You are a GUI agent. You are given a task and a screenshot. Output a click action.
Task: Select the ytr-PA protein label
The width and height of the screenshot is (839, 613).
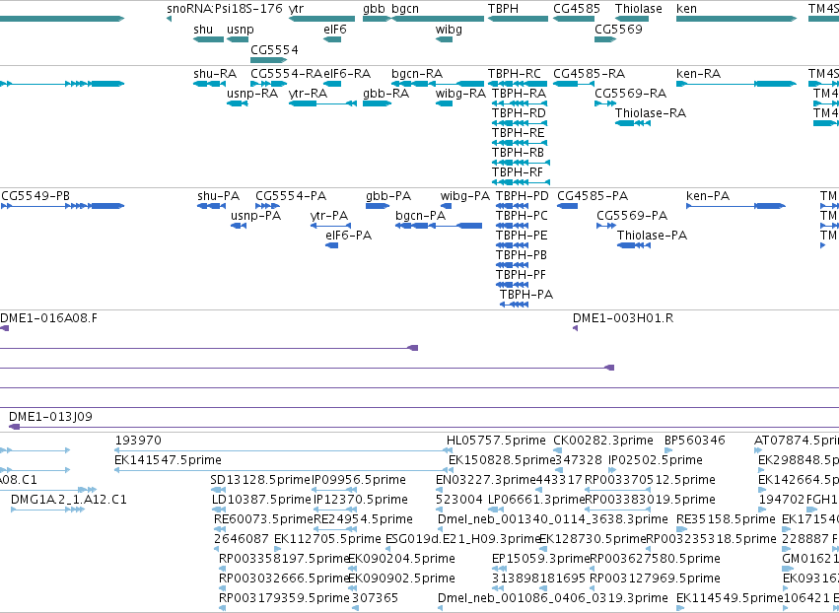coord(329,216)
